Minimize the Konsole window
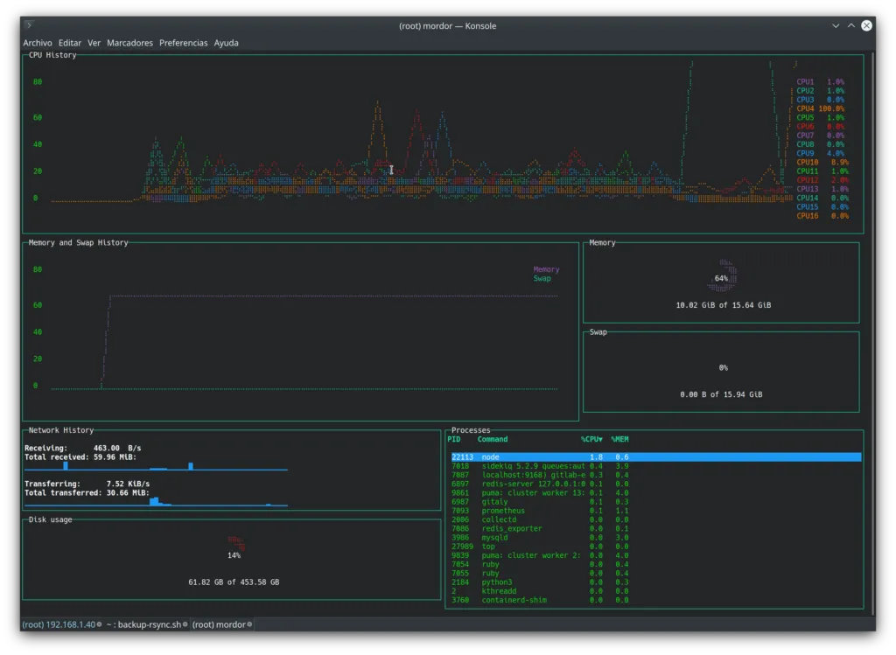This screenshot has width=896, height=655. click(836, 25)
